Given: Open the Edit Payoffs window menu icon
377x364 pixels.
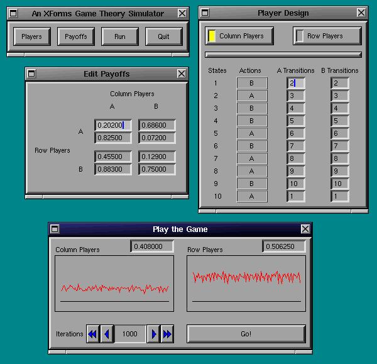Looking at the screenshot, I should pos(32,74).
